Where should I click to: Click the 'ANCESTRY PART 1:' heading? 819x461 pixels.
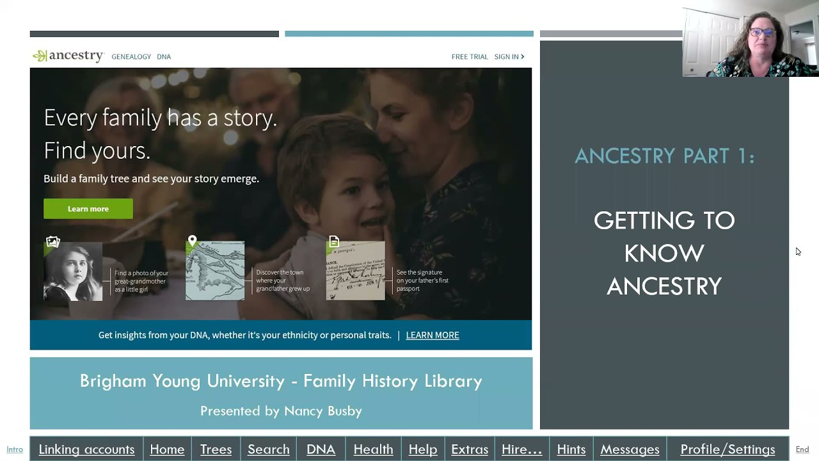click(x=665, y=156)
